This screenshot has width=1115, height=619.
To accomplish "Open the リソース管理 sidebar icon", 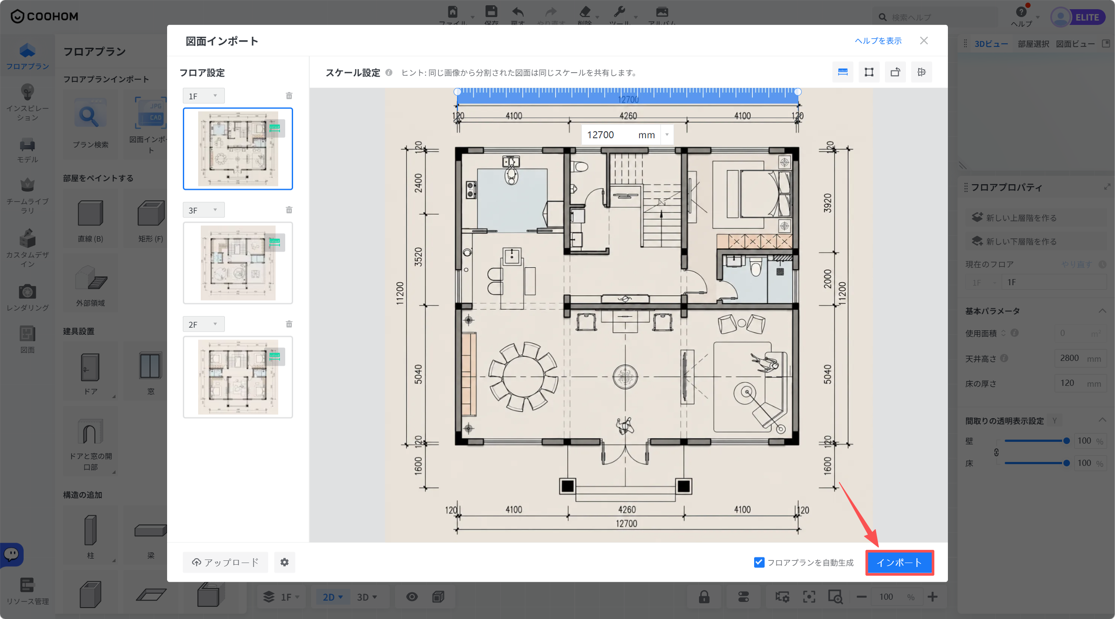I will point(27,591).
